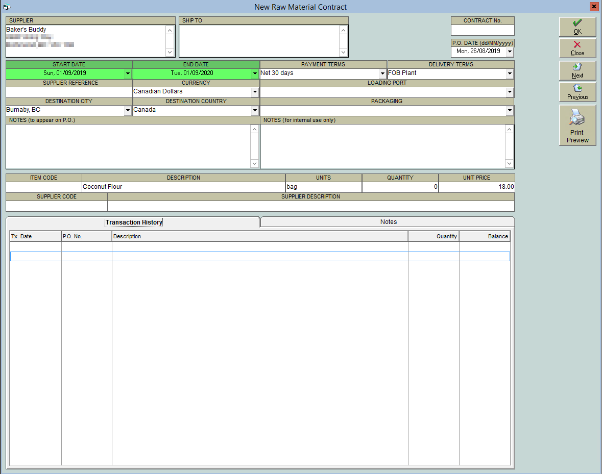Click the P.O. No. column header
This screenshot has width=602, height=474.
(87, 236)
